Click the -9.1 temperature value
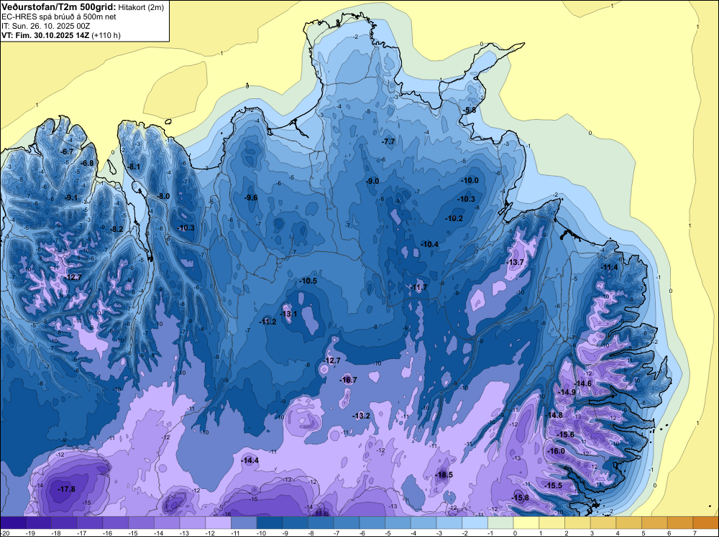The image size is (719, 537). click(71, 197)
